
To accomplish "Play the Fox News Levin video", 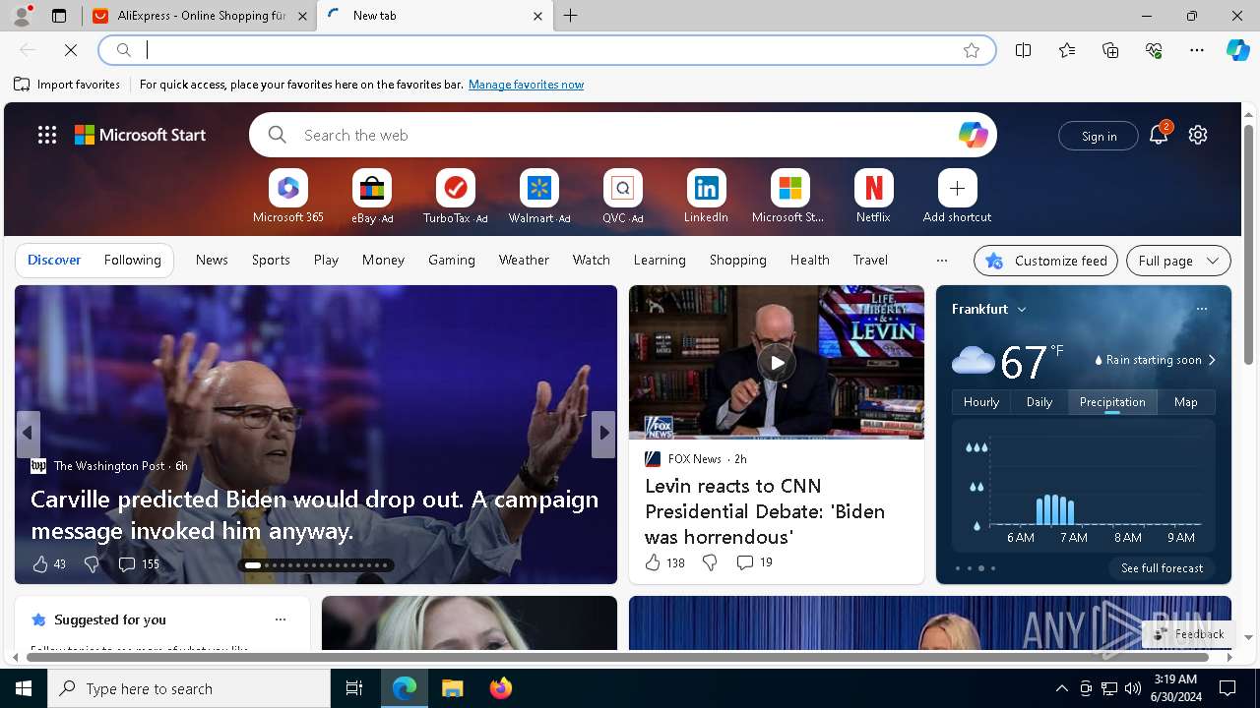I will (777, 363).
